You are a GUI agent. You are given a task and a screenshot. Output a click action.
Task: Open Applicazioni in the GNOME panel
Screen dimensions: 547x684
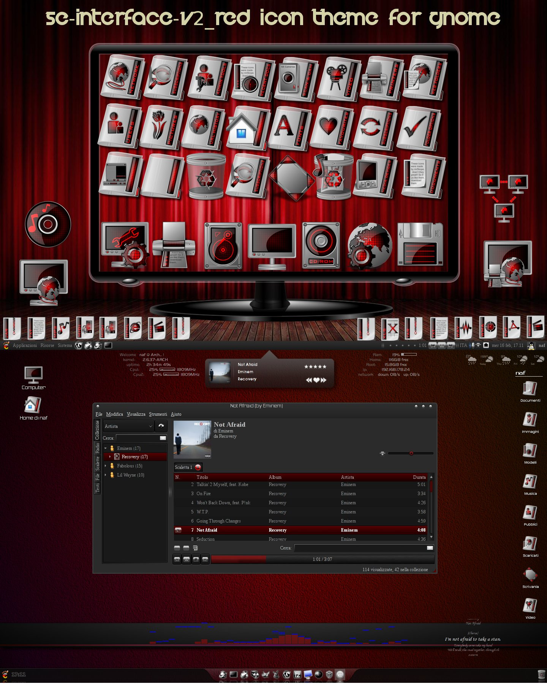pyautogui.click(x=25, y=345)
